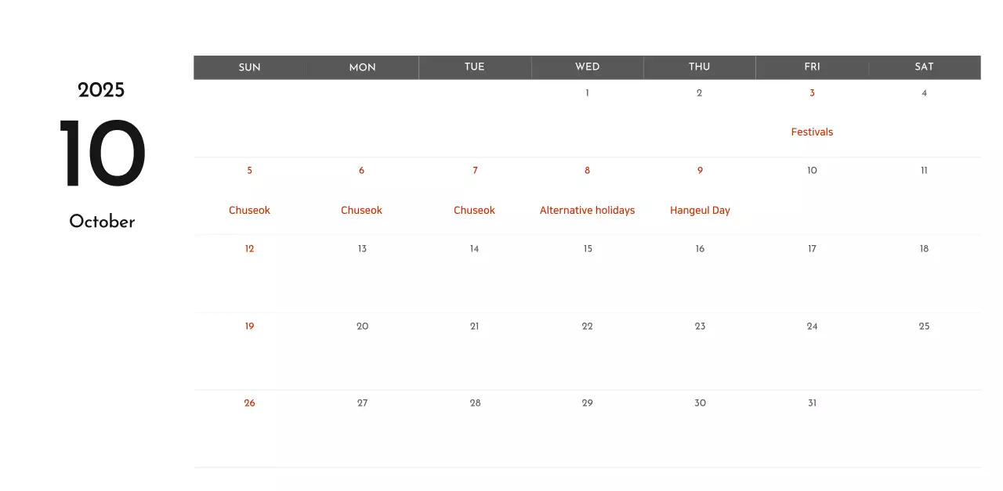
Task: Open the Festivals entry on October 3
Action: [x=812, y=132]
